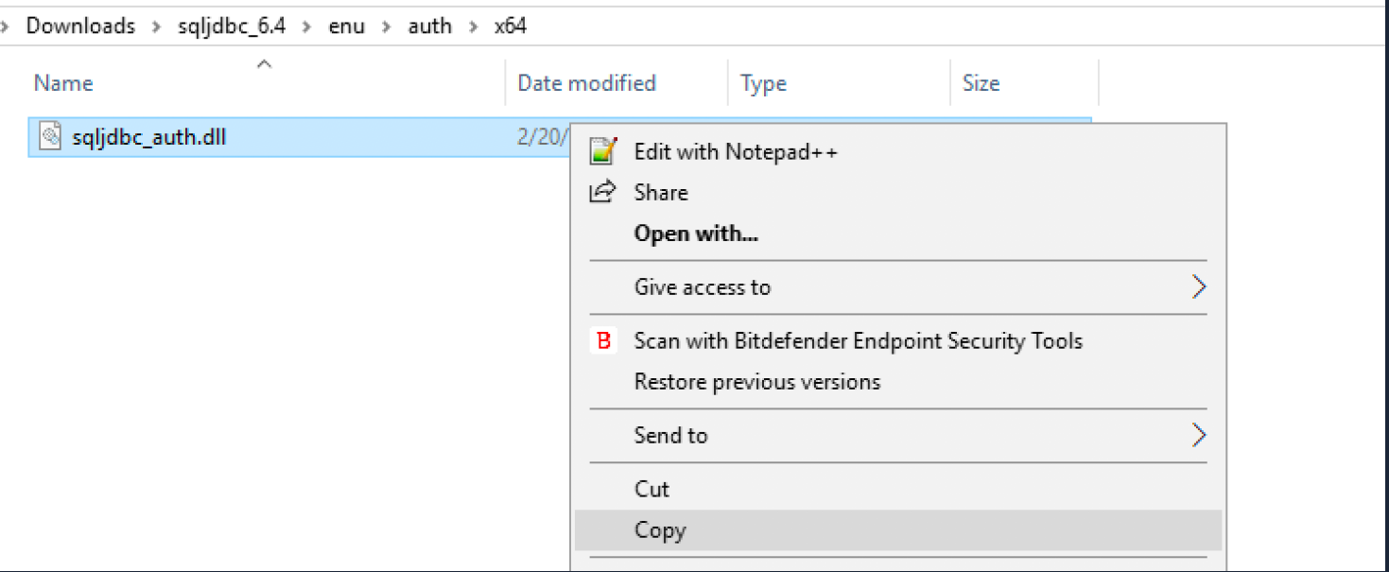Navigate to Downloads in the breadcrumb
The height and width of the screenshot is (572, 1389).
coord(80,26)
